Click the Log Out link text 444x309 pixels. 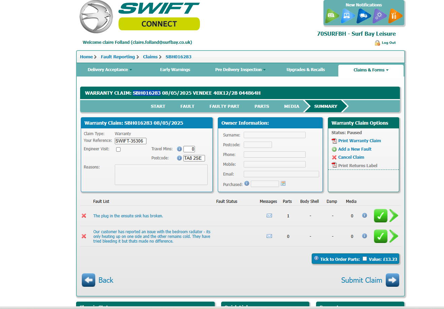click(389, 43)
